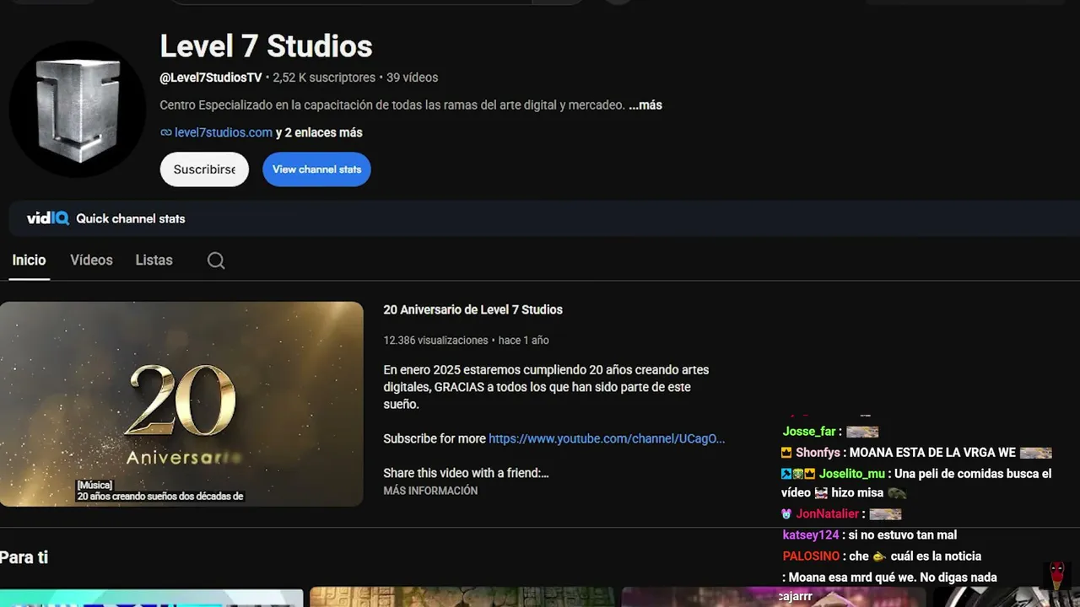The height and width of the screenshot is (607, 1080).
Task: Open the level7studios.com link
Action: pos(224,132)
